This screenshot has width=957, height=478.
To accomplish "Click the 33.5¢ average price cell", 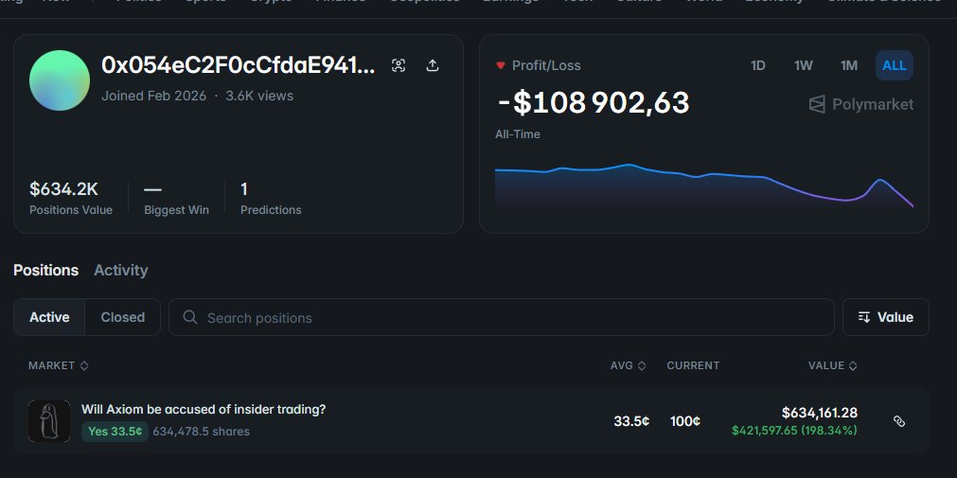I will (631, 420).
